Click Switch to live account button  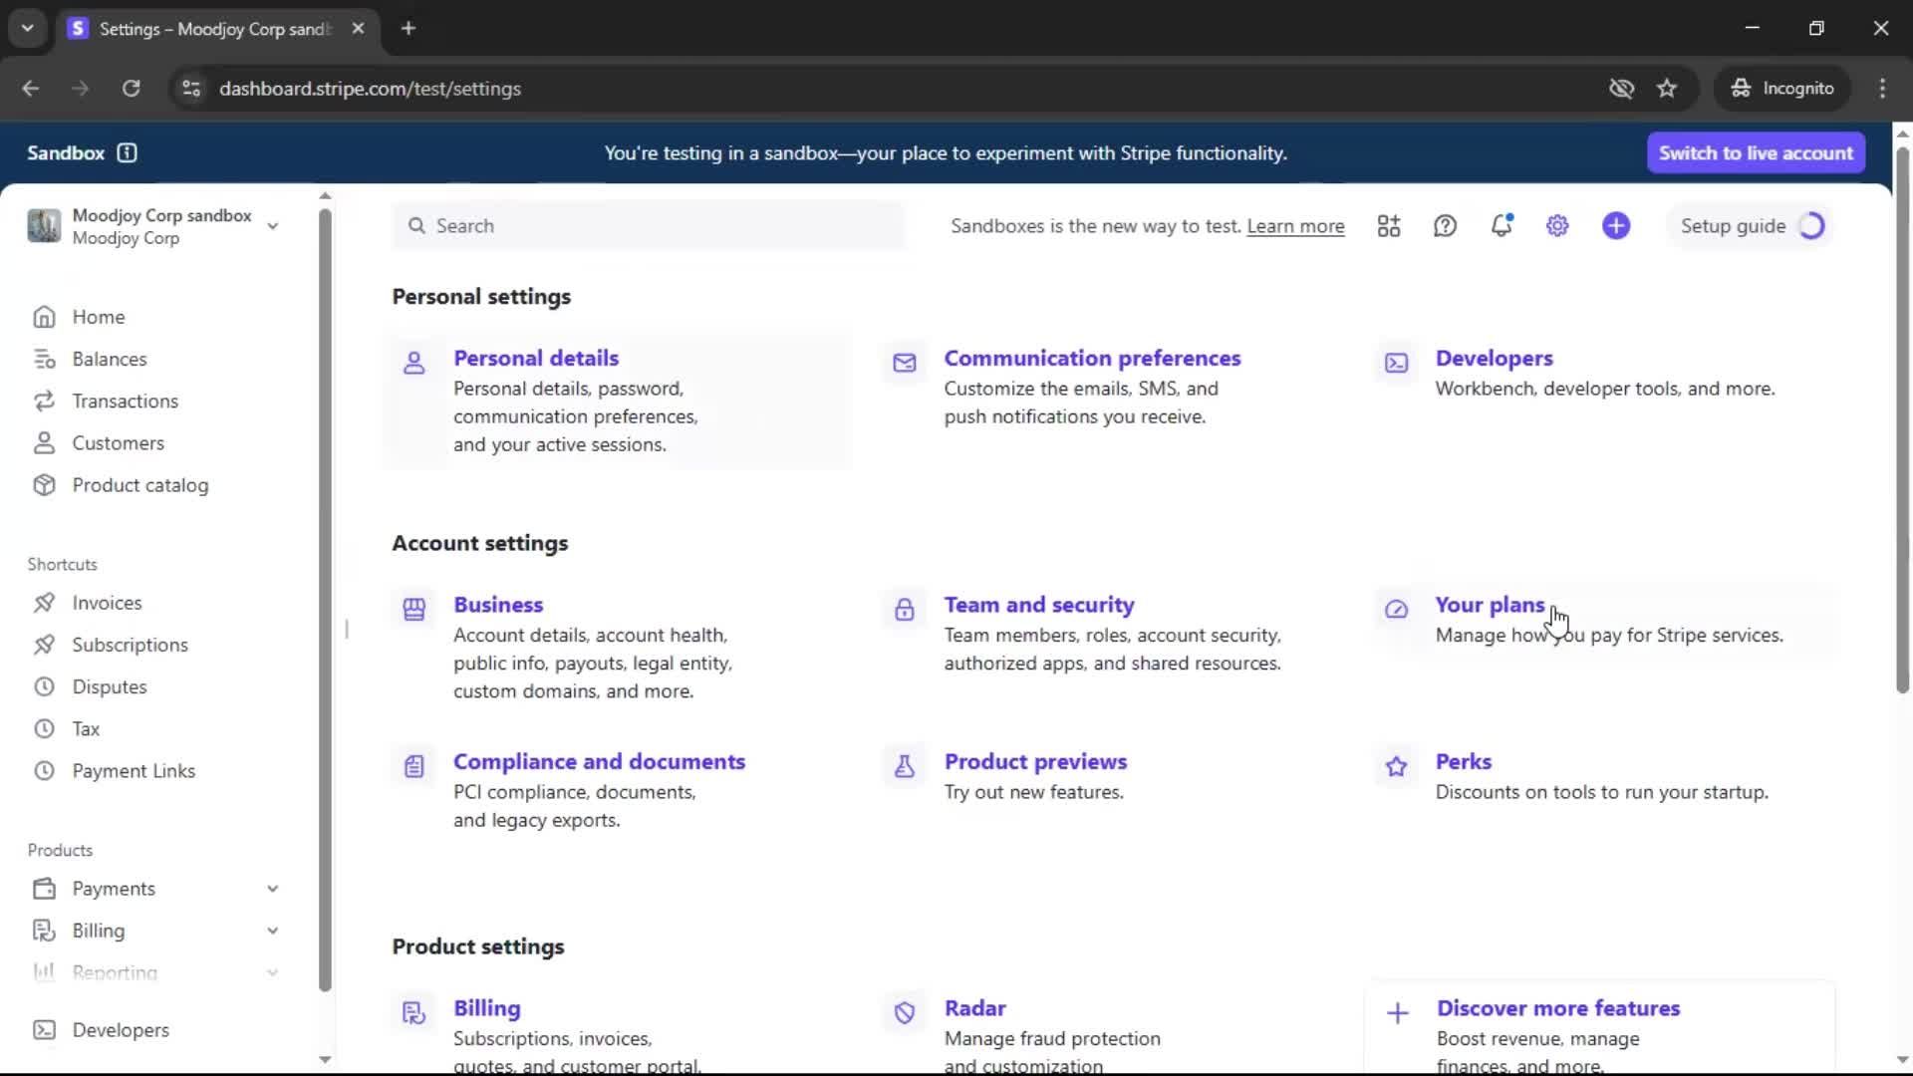[1756, 152]
